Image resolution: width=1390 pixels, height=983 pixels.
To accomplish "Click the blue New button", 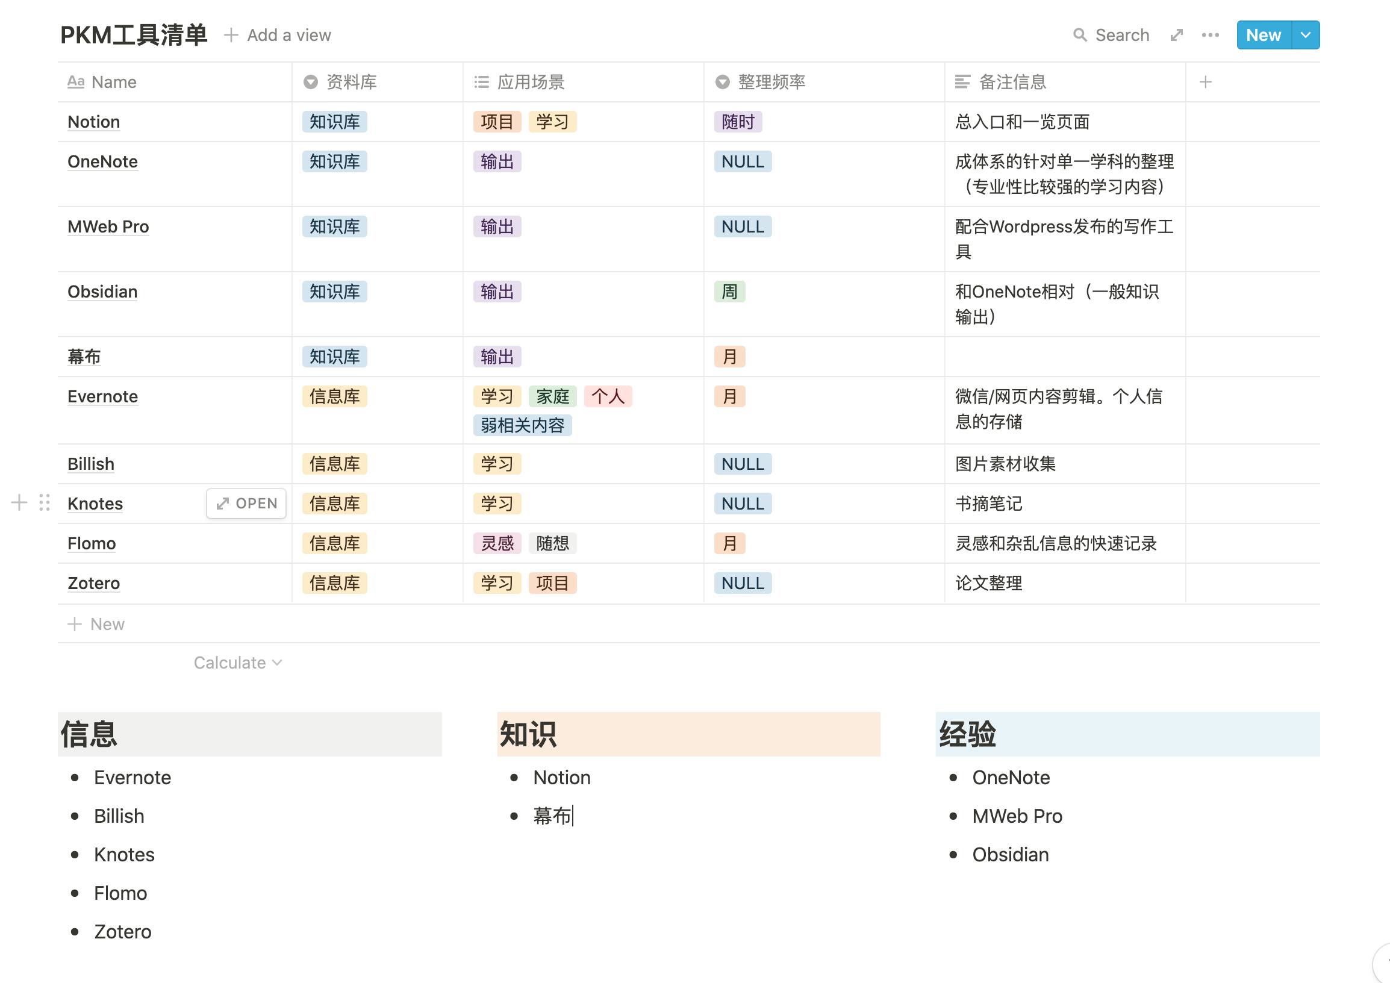I will click(x=1264, y=35).
